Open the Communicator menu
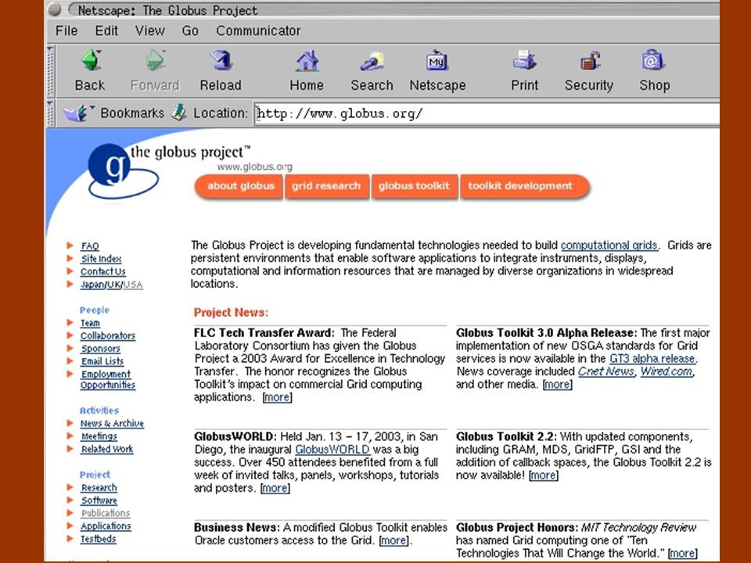 (258, 30)
